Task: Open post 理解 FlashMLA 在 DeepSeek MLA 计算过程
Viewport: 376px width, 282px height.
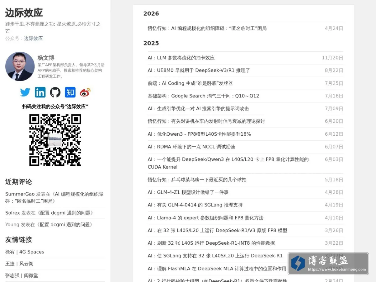Action: tap(217, 269)
